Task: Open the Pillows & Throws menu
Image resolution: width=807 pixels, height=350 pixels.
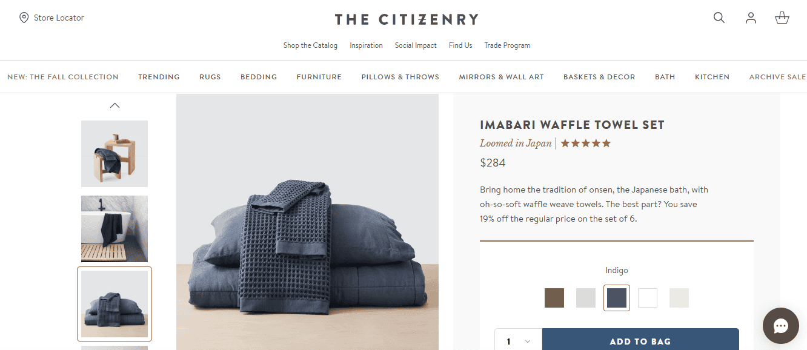Action: coord(400,77)
